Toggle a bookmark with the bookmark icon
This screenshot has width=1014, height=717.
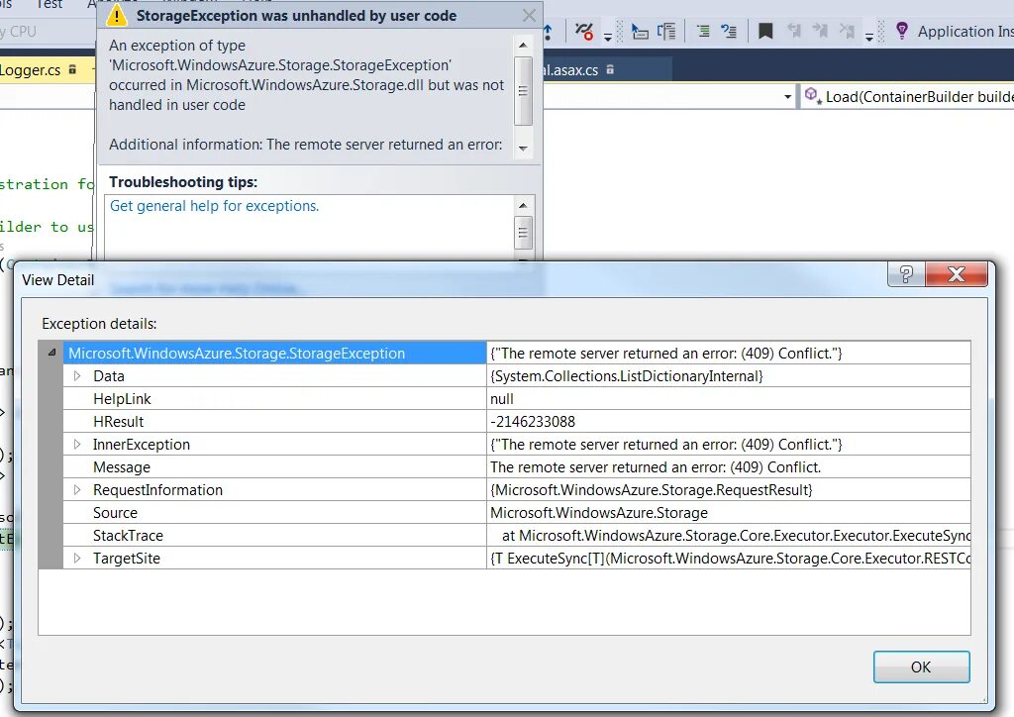(x=765, y=31)
